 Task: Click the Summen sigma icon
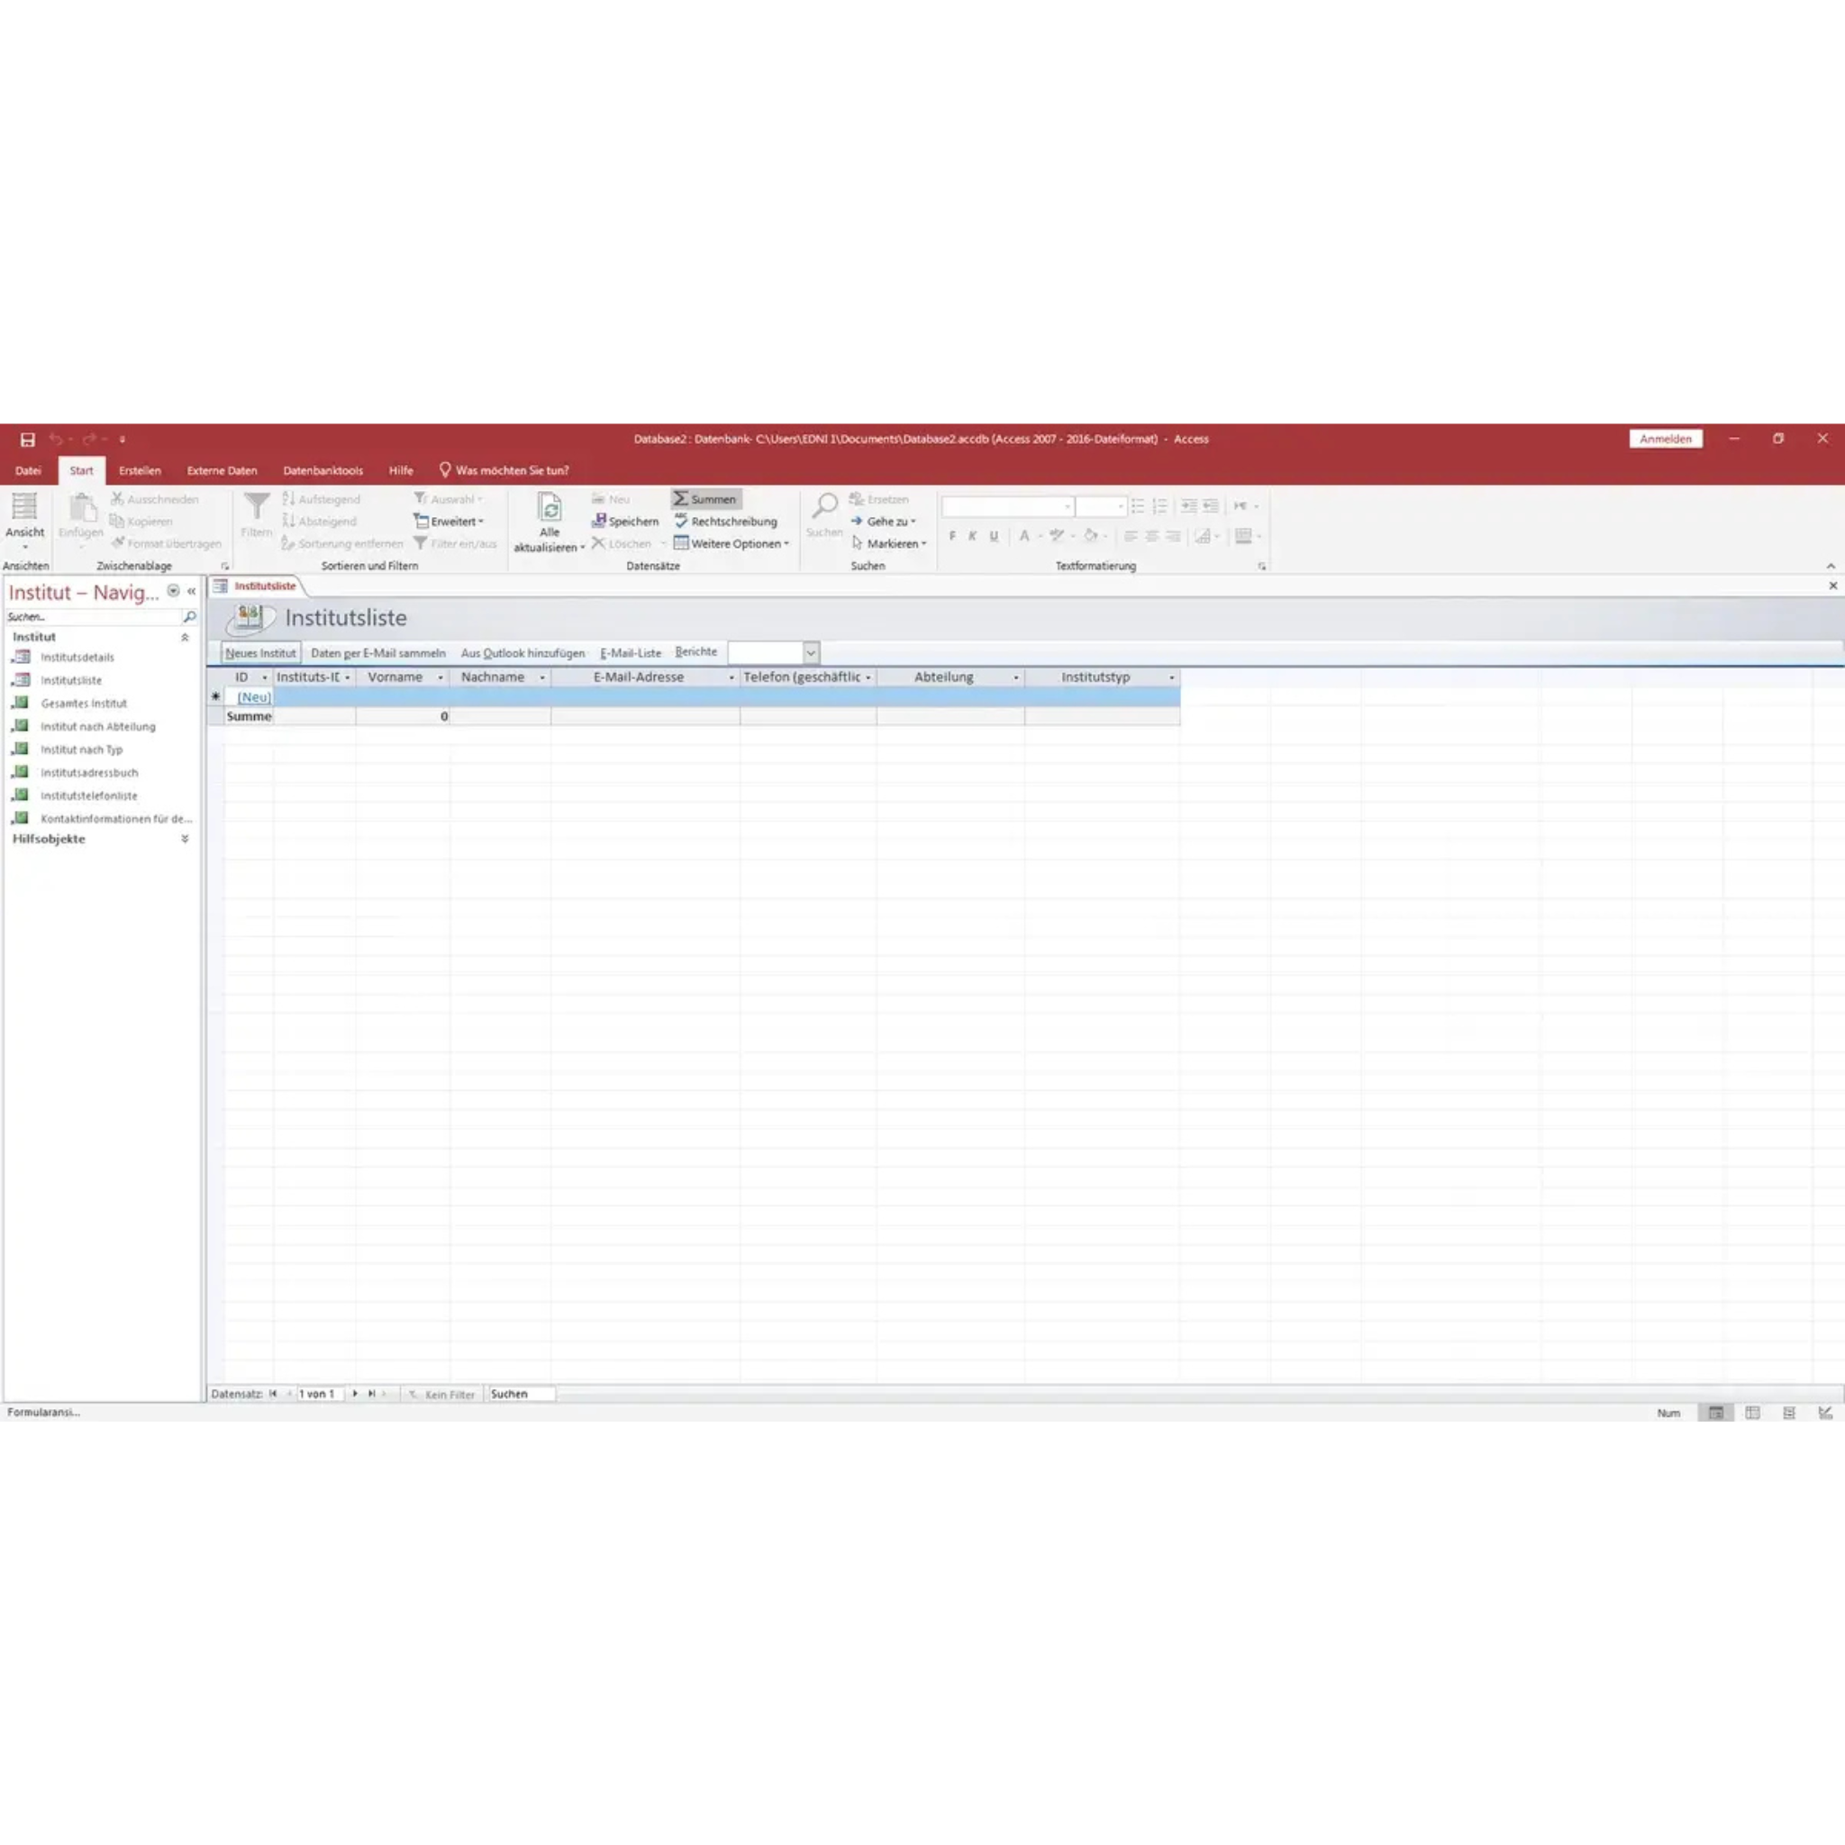click(680, 497)
